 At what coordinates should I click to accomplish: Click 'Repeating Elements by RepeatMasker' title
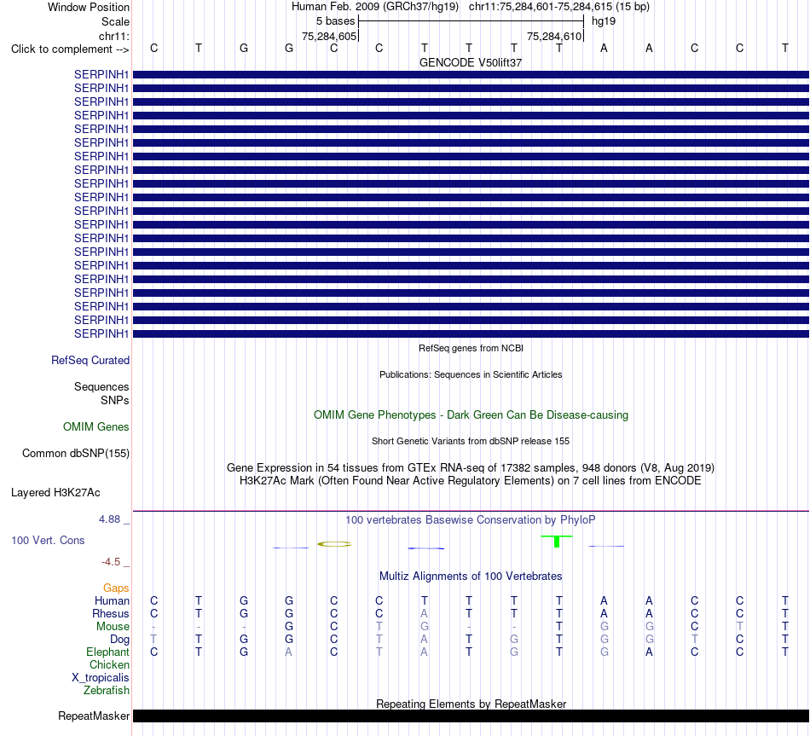(x=471, y=704)
